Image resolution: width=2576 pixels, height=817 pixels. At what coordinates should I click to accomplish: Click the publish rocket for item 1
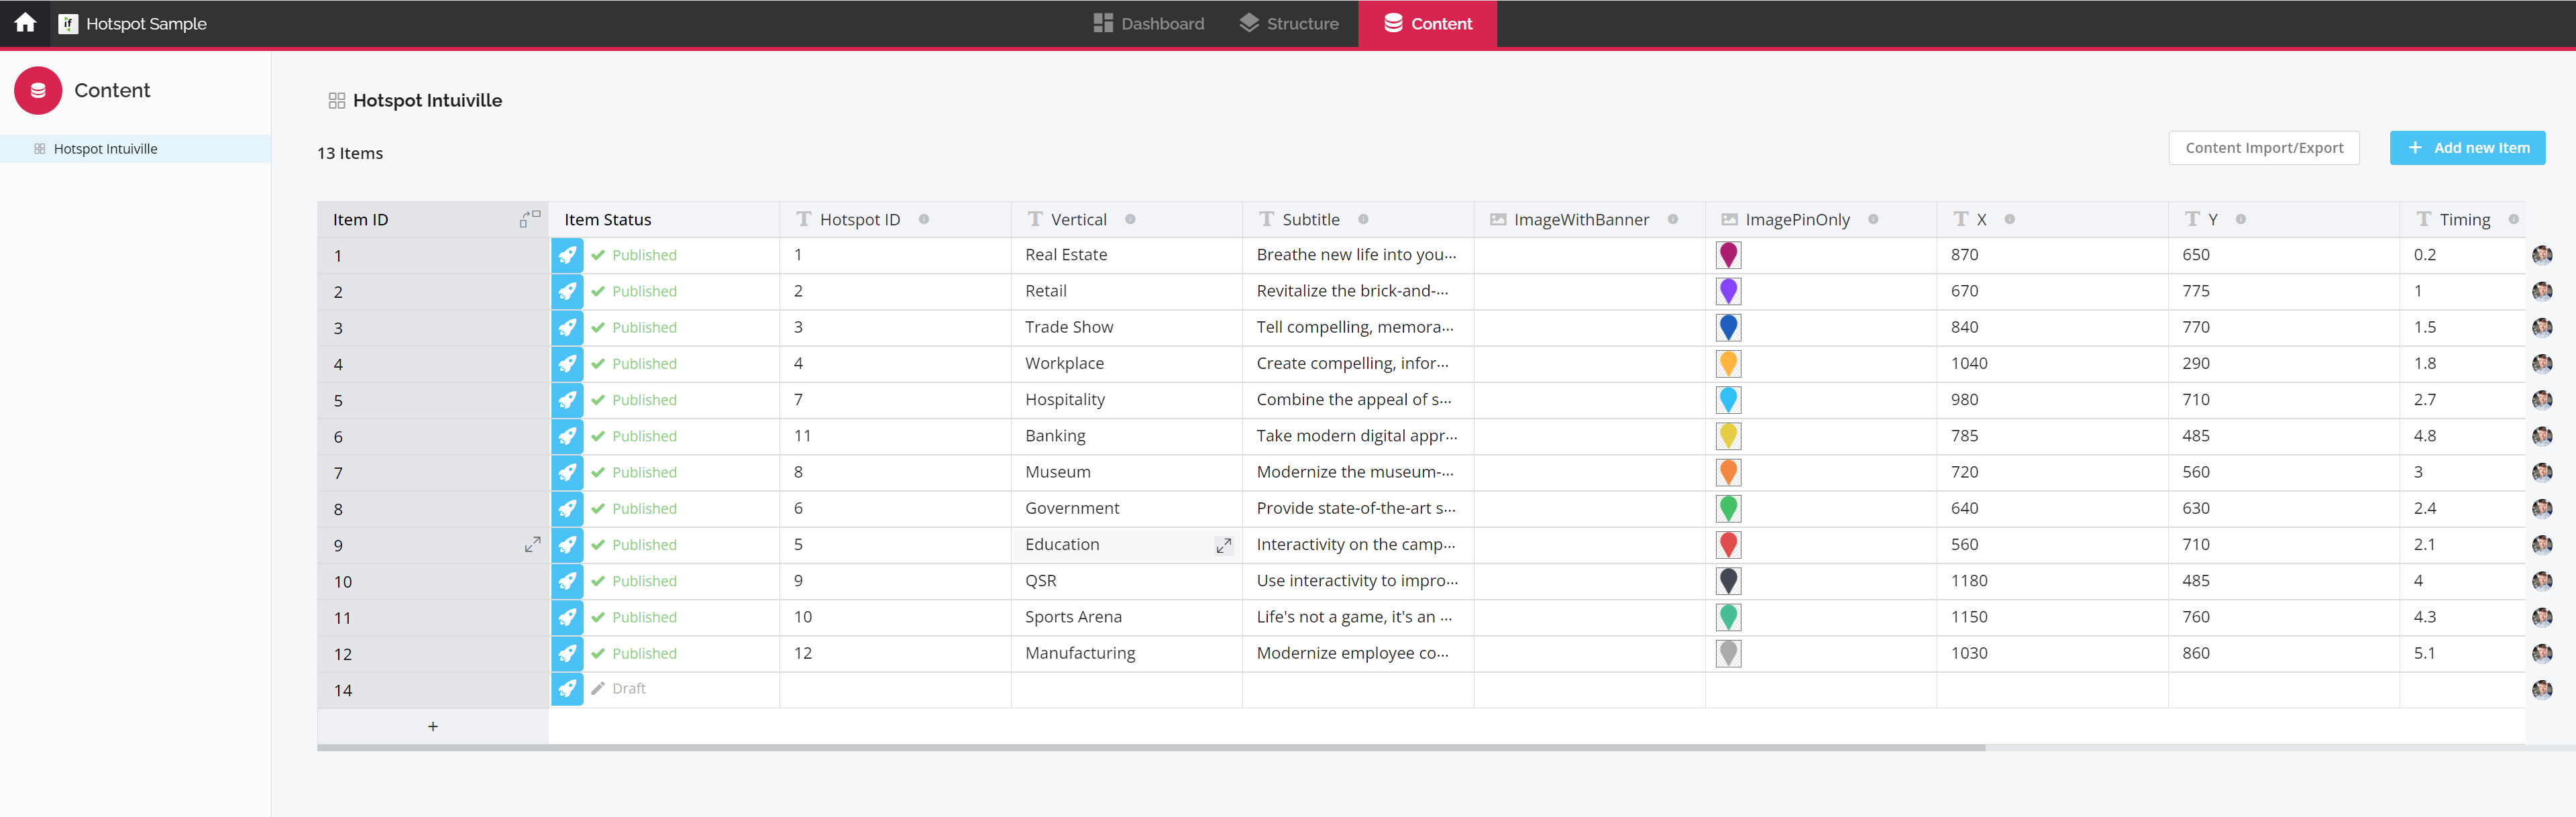tap(567, 255)
